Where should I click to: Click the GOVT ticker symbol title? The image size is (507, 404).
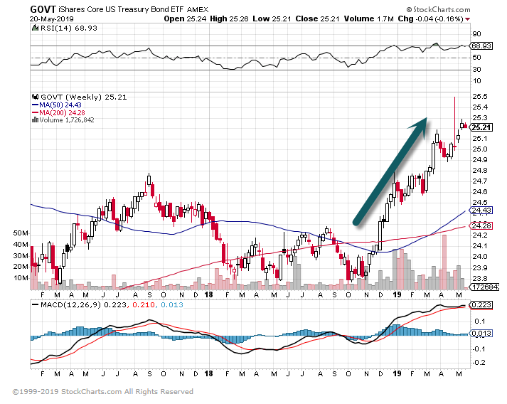tap(43, 9)
